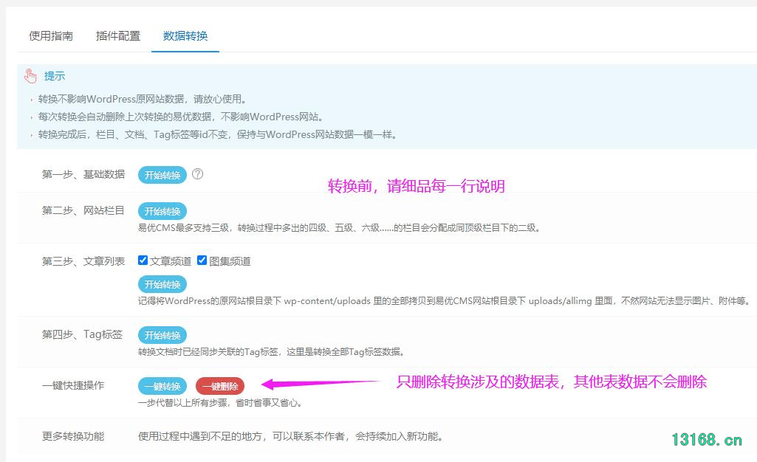Click the pink 只删除转换涉及的数据表 annotation
Image resolution: width=757 pixels, height=462 pixels.
click(552, 382)
